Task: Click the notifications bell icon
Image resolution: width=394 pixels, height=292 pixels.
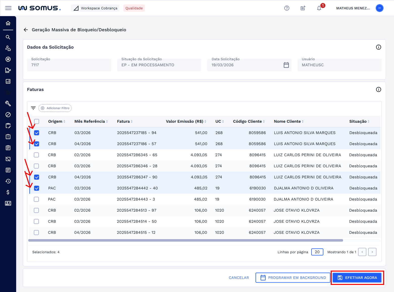Action: 319,8
